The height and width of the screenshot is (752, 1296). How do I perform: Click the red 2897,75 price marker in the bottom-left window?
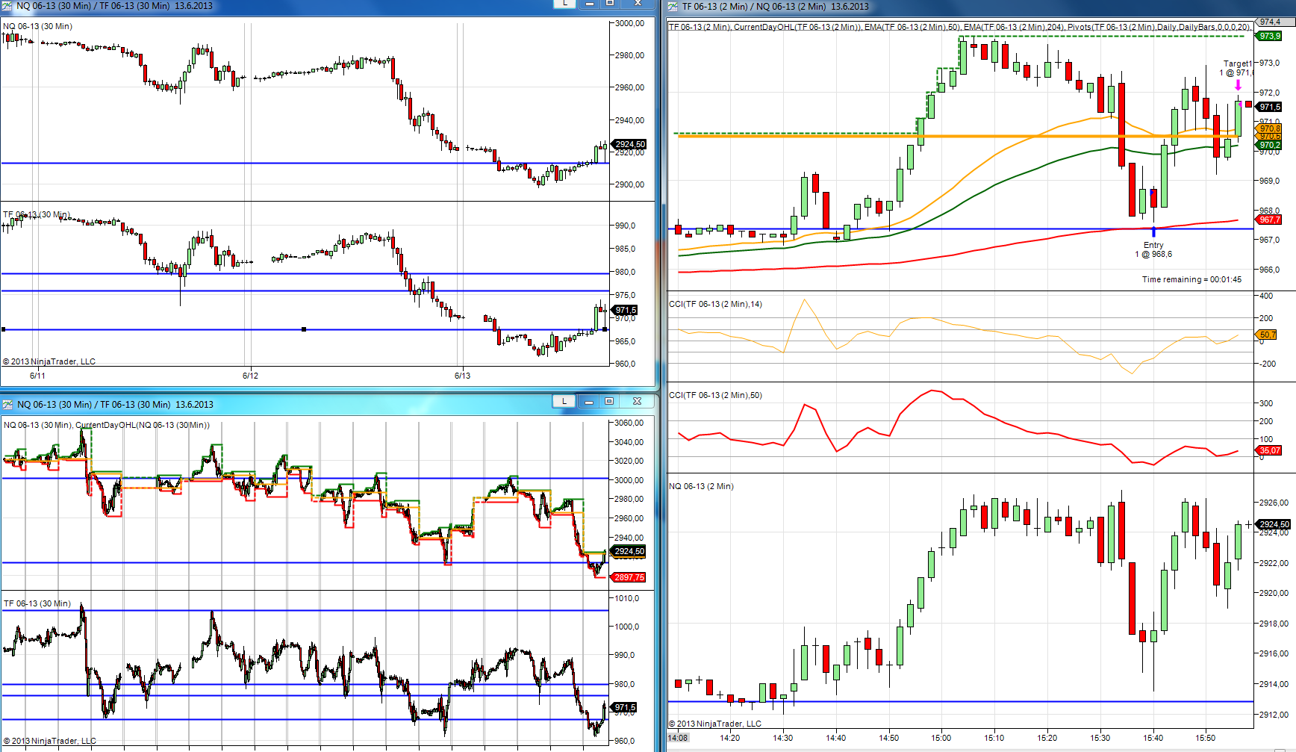[x=629, y=577]
